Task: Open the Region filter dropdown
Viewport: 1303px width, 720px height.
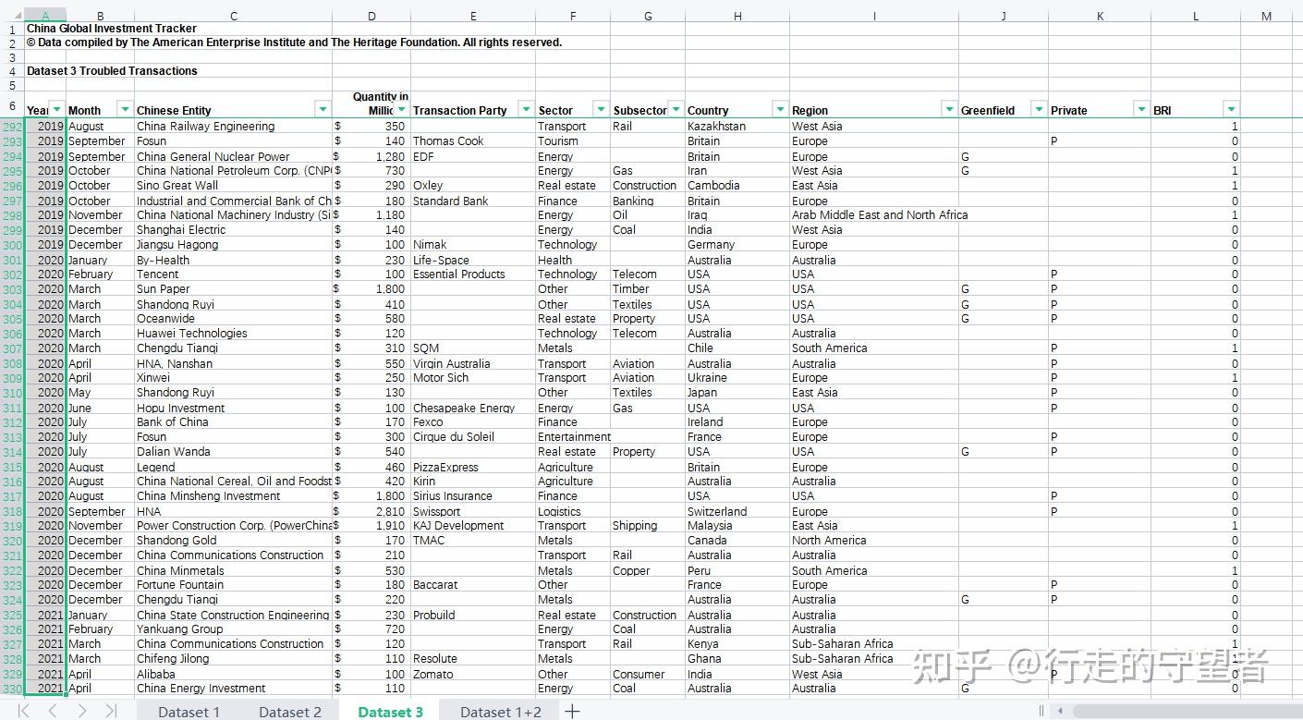Action: point(948,109)
